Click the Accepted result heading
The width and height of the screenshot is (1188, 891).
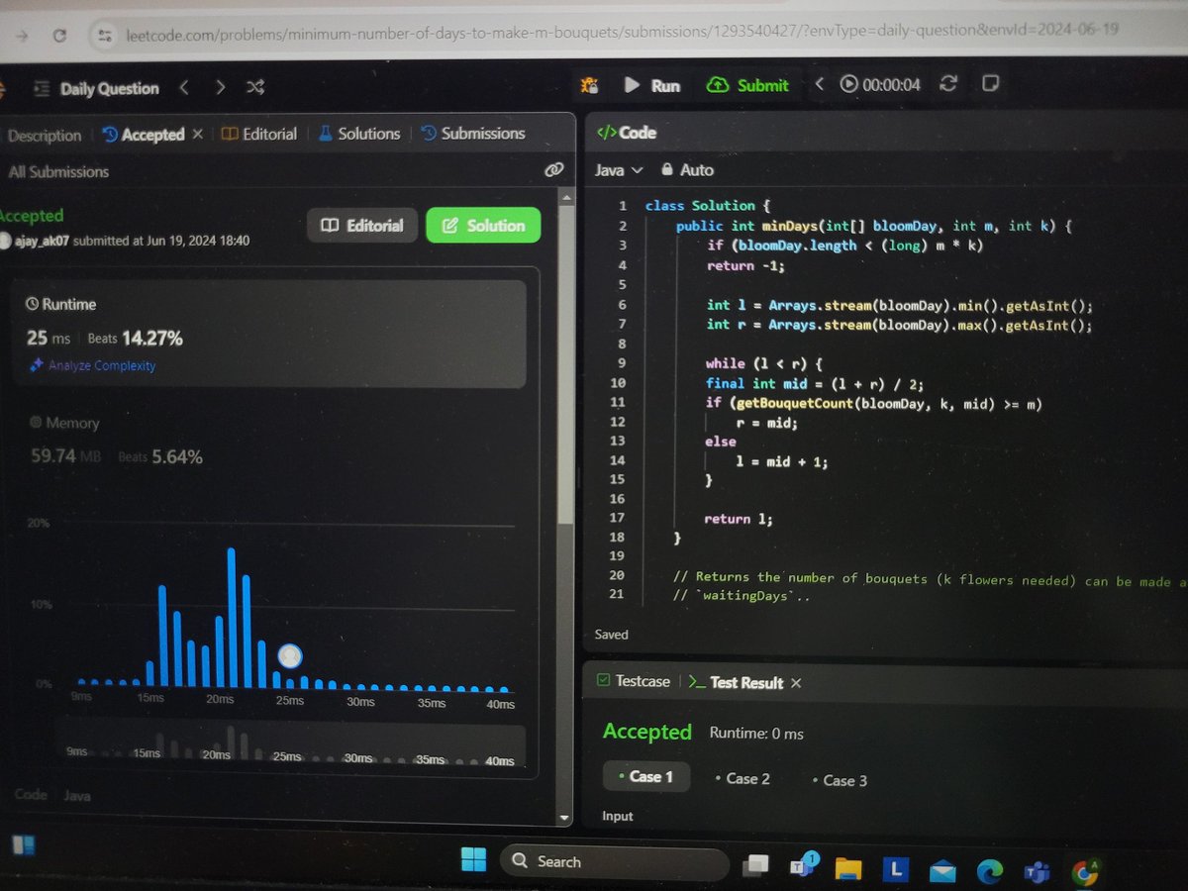pyautogui.click(x=646, y=733)
